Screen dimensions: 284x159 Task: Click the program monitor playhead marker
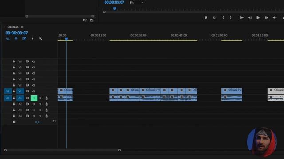click(114, 8)
